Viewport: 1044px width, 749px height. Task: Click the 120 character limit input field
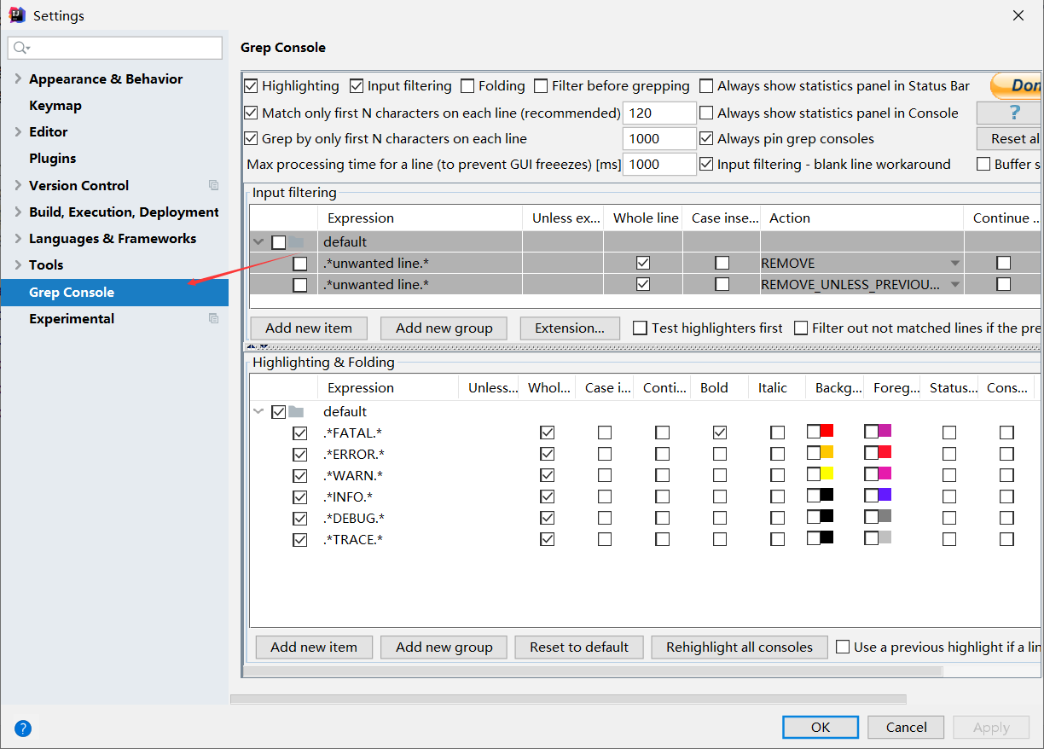click(659, 112)
